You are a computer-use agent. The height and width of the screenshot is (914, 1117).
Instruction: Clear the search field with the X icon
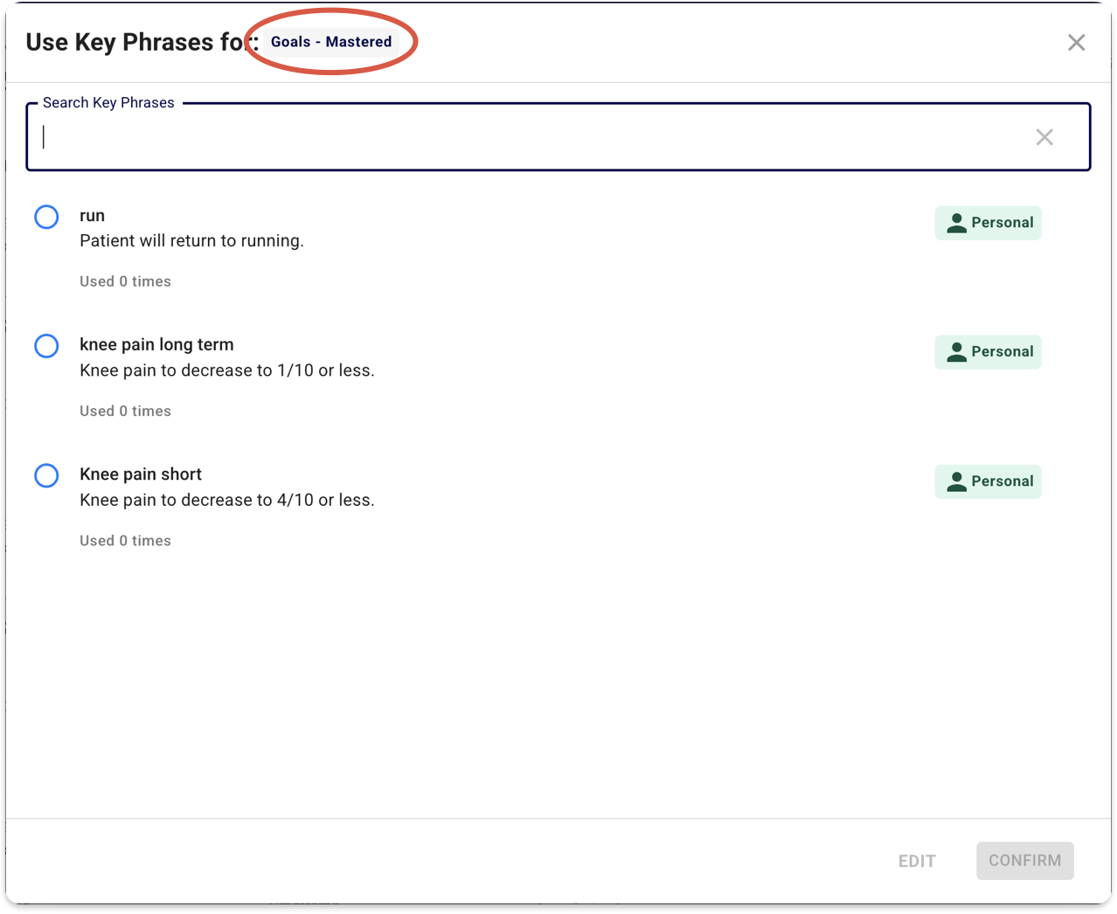coord(1044,137)
